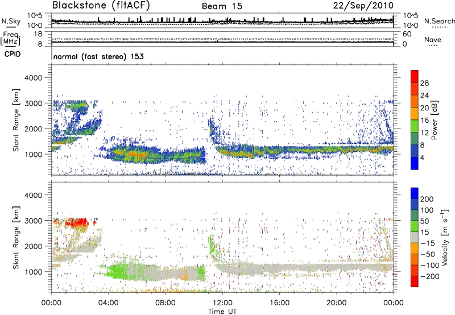Click the '12:00' time tick label

pyautogui.click(x=222, y=303)
